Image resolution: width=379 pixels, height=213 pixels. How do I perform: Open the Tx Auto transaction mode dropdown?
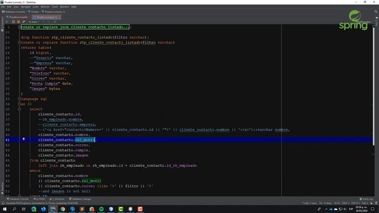coord(34,22)
